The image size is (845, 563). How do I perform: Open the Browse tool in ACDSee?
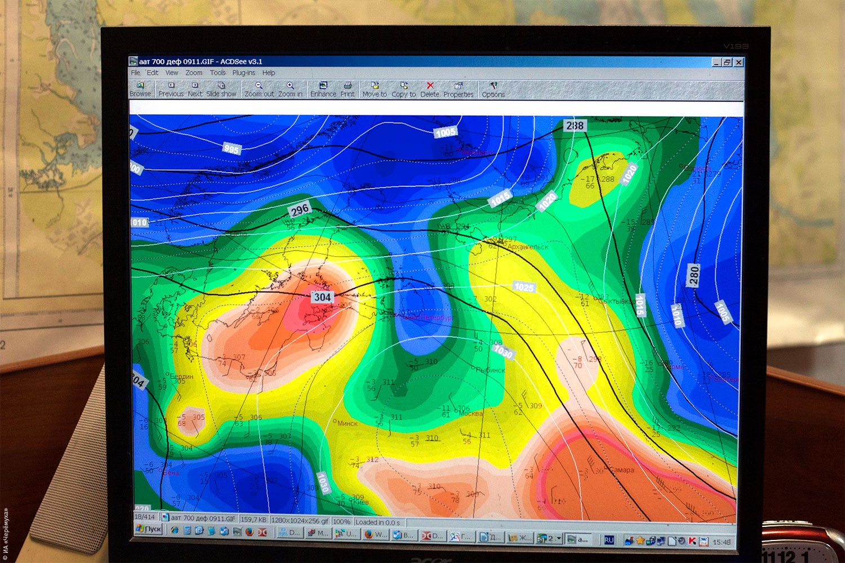[140, 90]
